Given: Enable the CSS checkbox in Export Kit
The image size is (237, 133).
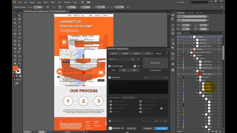Looking at the screenshot, I should (x=135, y=66).
